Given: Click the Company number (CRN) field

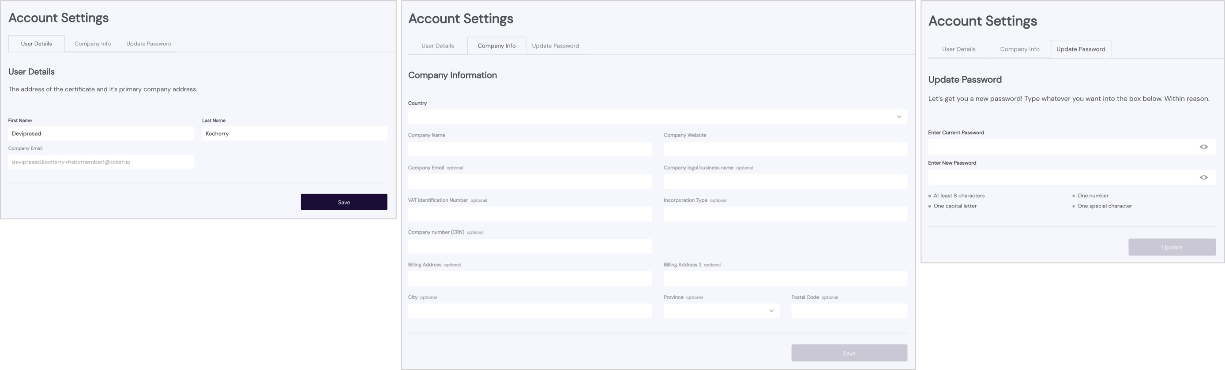Looking at the screenshot, I should pos(529,246).
